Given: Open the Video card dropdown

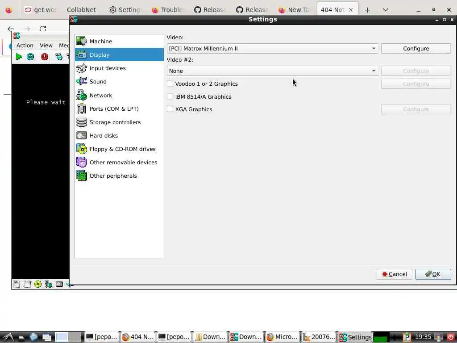Looking at the screenshot, I should (x=273, y=48).
